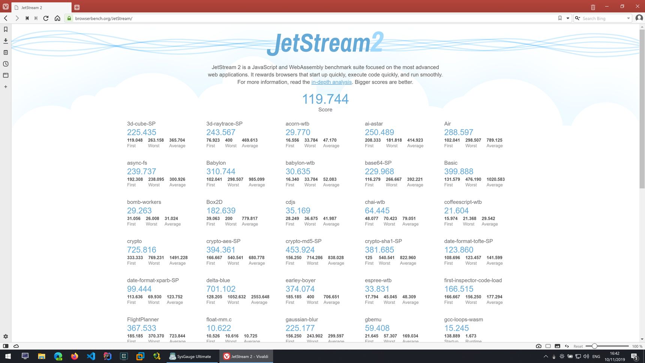645x363 pixels.
Task: Toggle images loading in status bar
Action: pos(557,346)
